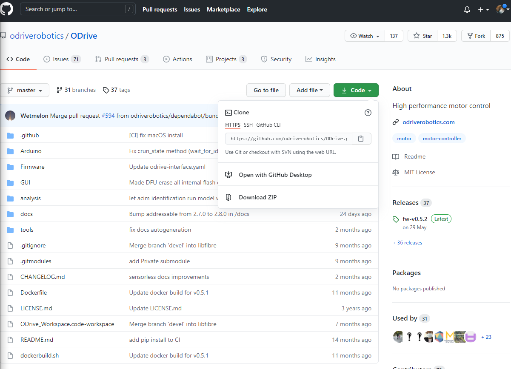Open the Firmware folder
This screenshot has width=511, height=369.
click(32, 167)
